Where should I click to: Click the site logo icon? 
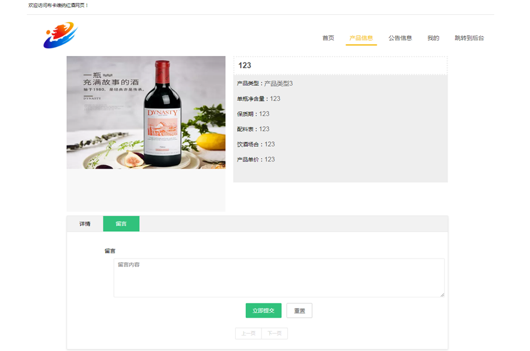[x=60, y=35]
